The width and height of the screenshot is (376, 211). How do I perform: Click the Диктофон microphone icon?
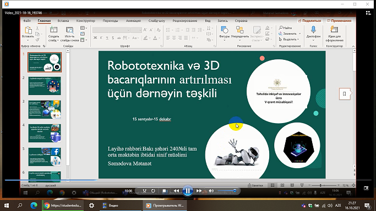(313, 30)
